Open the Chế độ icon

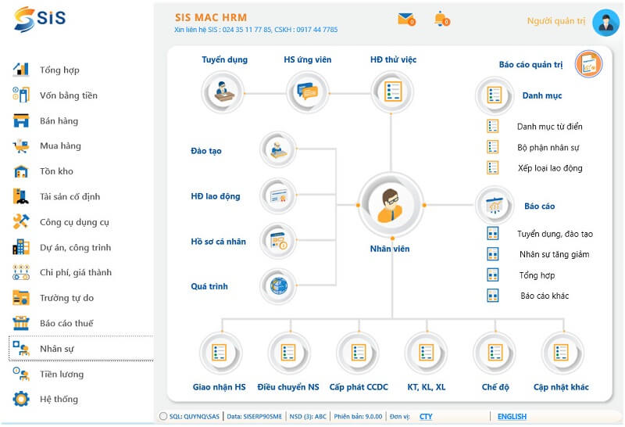495,353
